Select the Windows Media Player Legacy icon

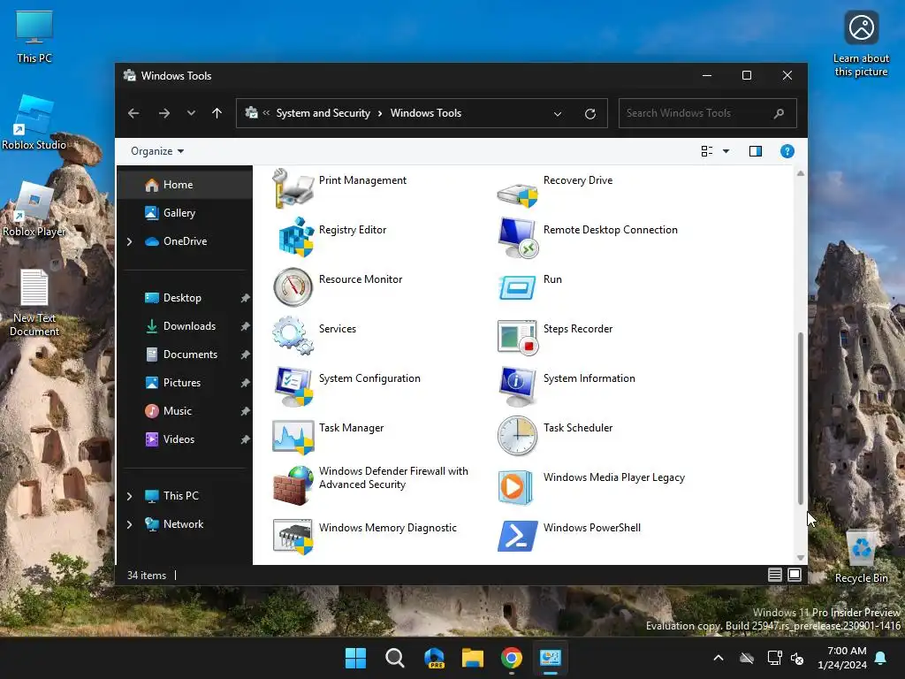coord(515,486)
